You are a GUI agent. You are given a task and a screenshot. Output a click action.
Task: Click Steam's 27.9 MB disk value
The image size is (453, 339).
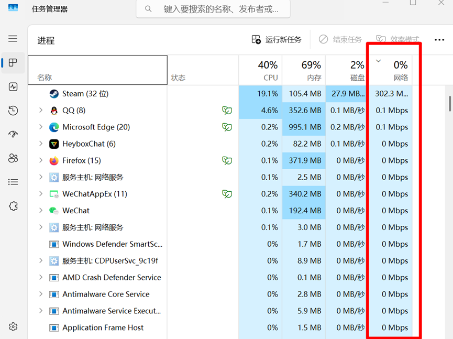click(x=348, y=94)
